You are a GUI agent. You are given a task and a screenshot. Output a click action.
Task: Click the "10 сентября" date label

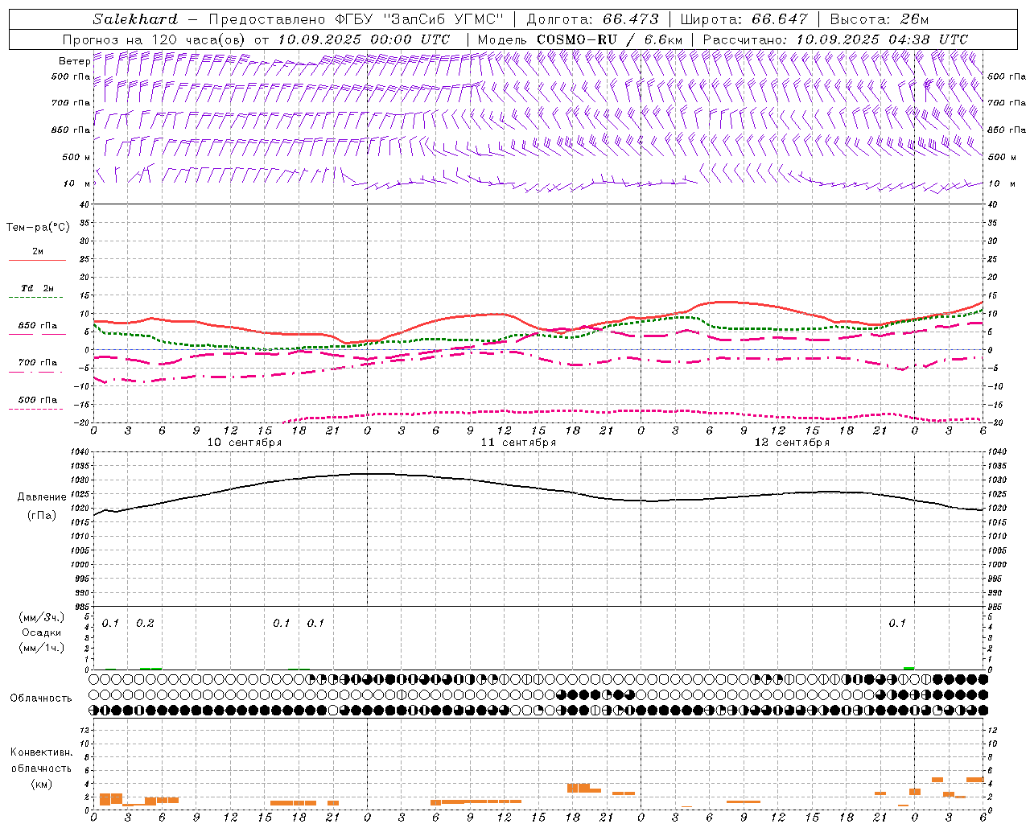coord(245,443)
